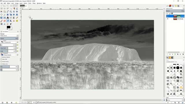Open Tool Options tab configuration menu
185x104 pixels.
coord(18,31)
